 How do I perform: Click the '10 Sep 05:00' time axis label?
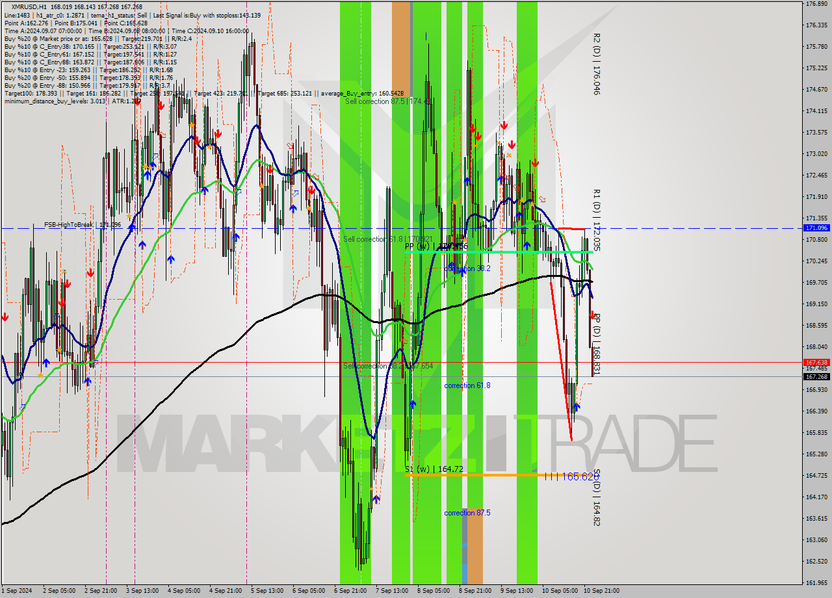560,591
